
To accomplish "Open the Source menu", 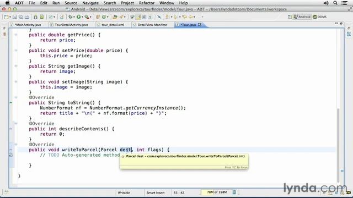I will pos(71,3).
